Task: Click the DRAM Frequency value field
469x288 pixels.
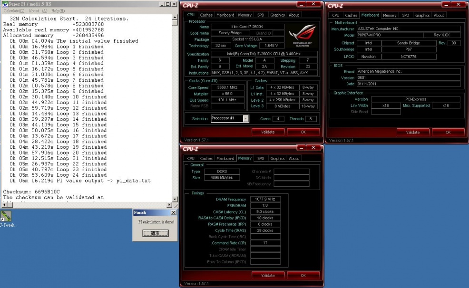Action: (265, 200)
